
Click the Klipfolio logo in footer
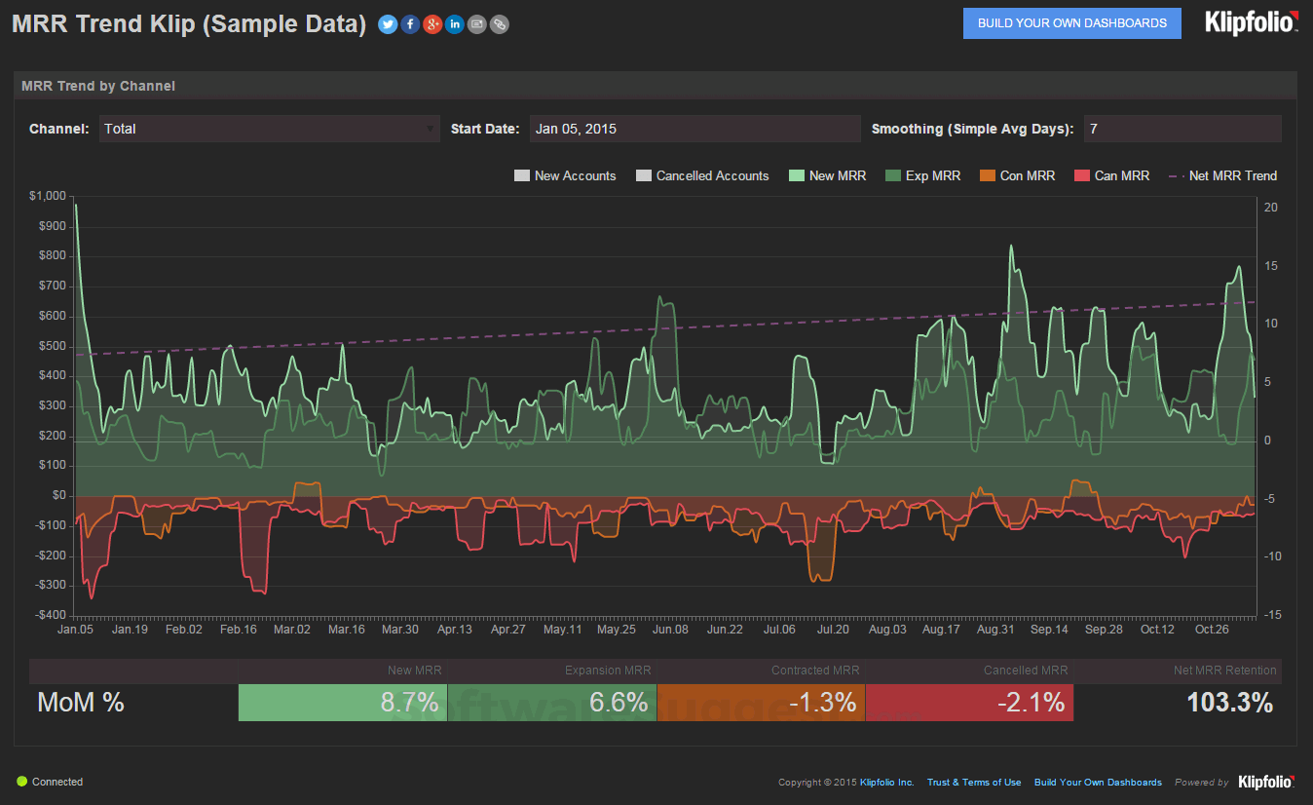tap(1267, 782)
